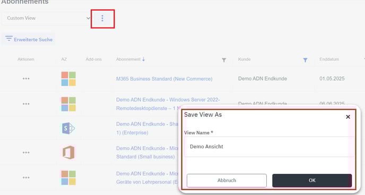Click the Erweiterte Suche link
This screenshot has width=365, height=195.
point(33,40)
